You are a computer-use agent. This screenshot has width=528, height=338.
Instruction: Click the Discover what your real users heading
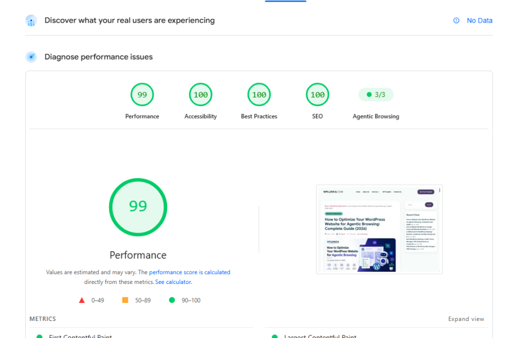[x=129, y=21]
